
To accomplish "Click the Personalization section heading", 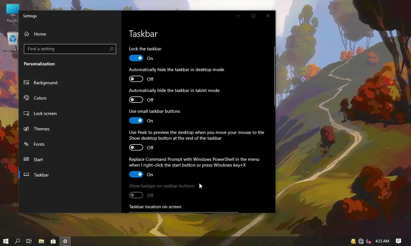I will (39, 64).
